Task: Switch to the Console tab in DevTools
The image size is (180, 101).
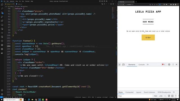Action: point(141,65)
